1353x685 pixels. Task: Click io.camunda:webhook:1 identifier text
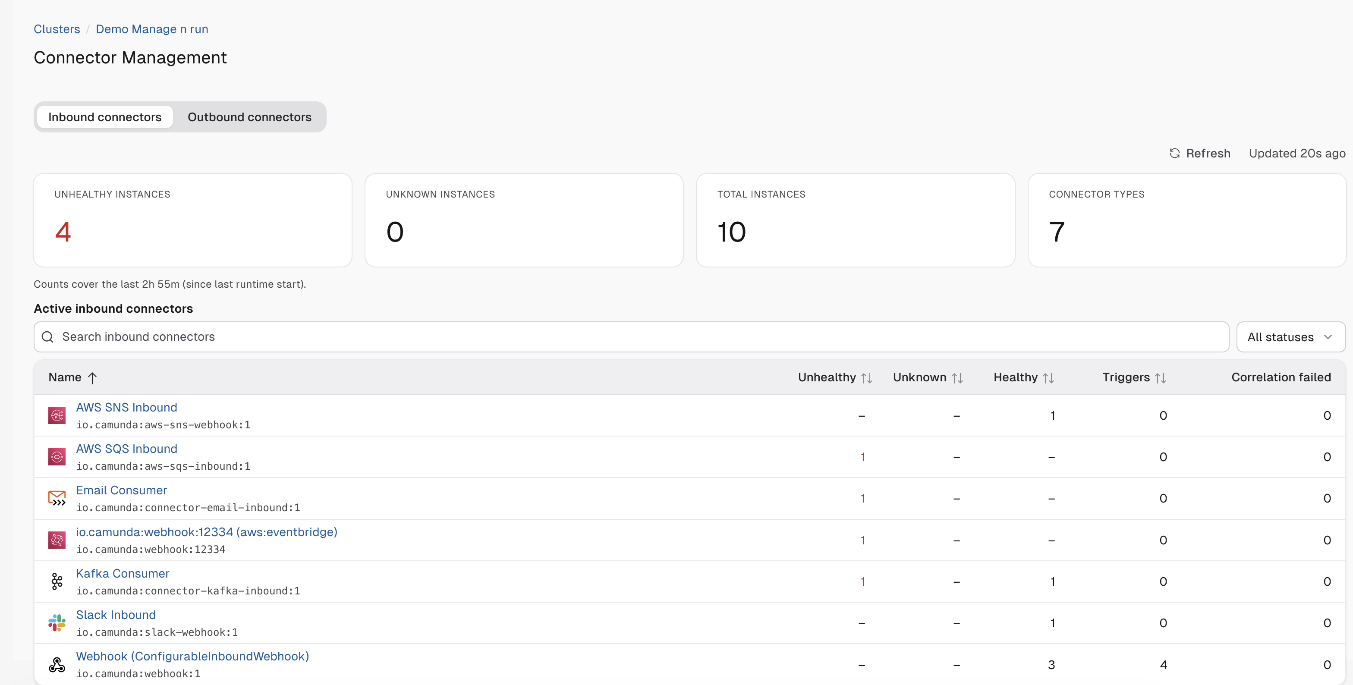coord(138,674)
